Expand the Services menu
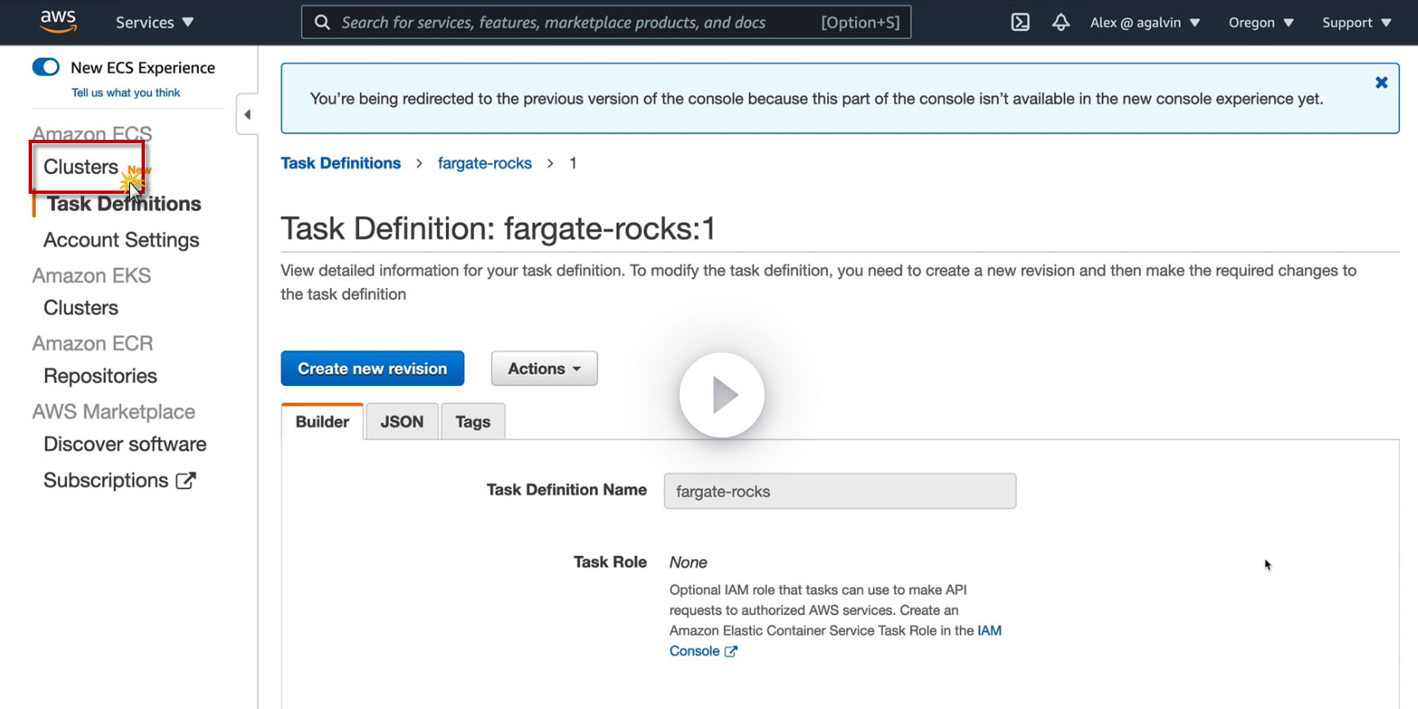This screenshot has height=709, width=1418. [154, 22]
